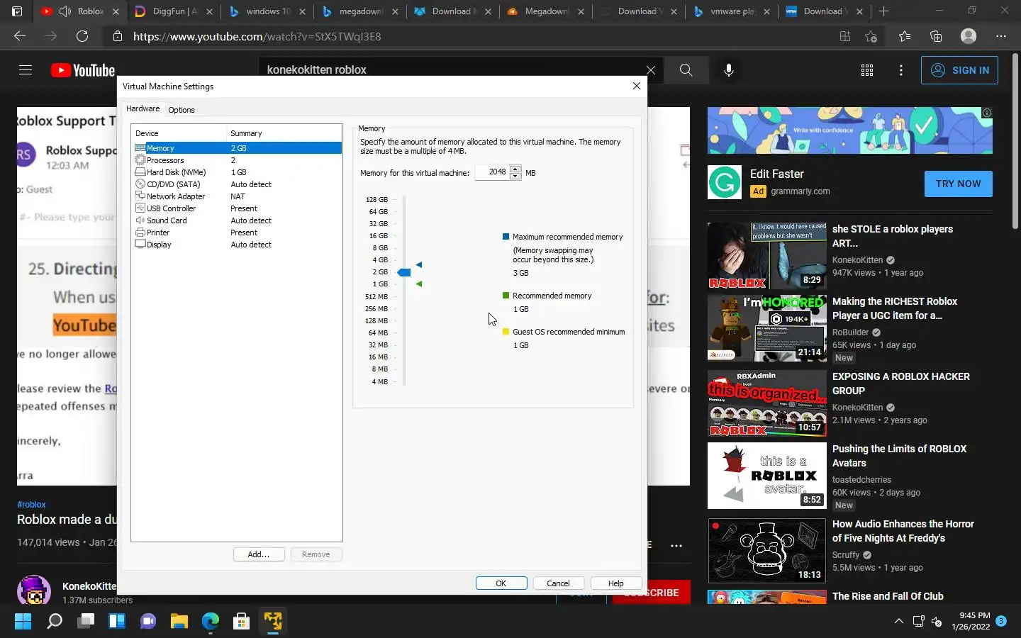Viewport: 1021px width, 638px height.
Task: Close the Virtual Machine Settings dialog
Action: [x=636, y=86]
